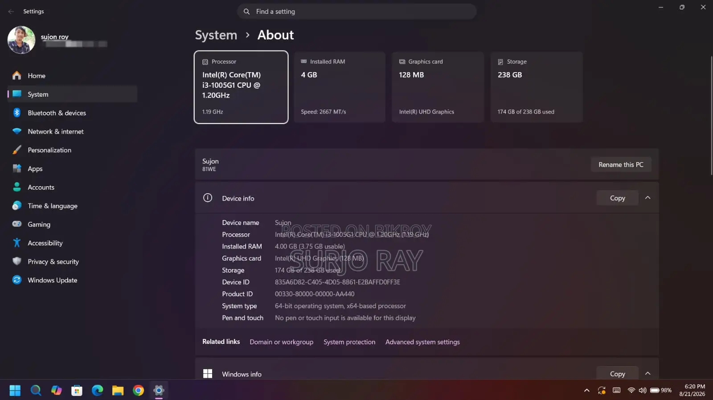Copy the Windows info details

tap(617, 374)
